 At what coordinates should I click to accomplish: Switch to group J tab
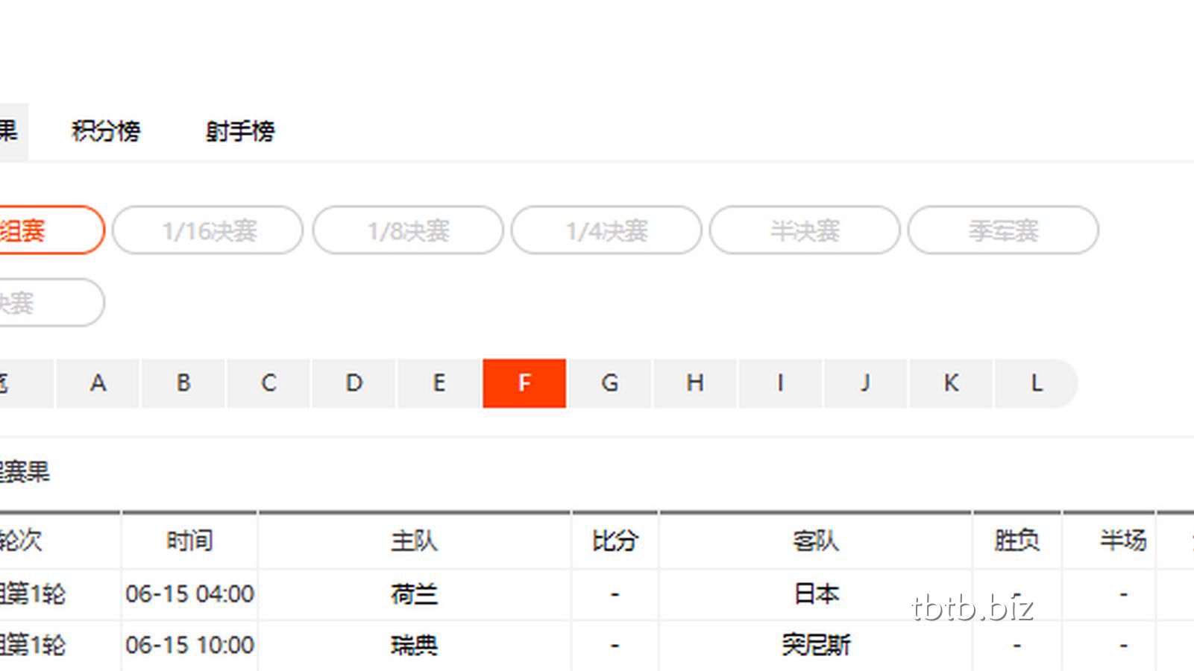tap(866, 383)
